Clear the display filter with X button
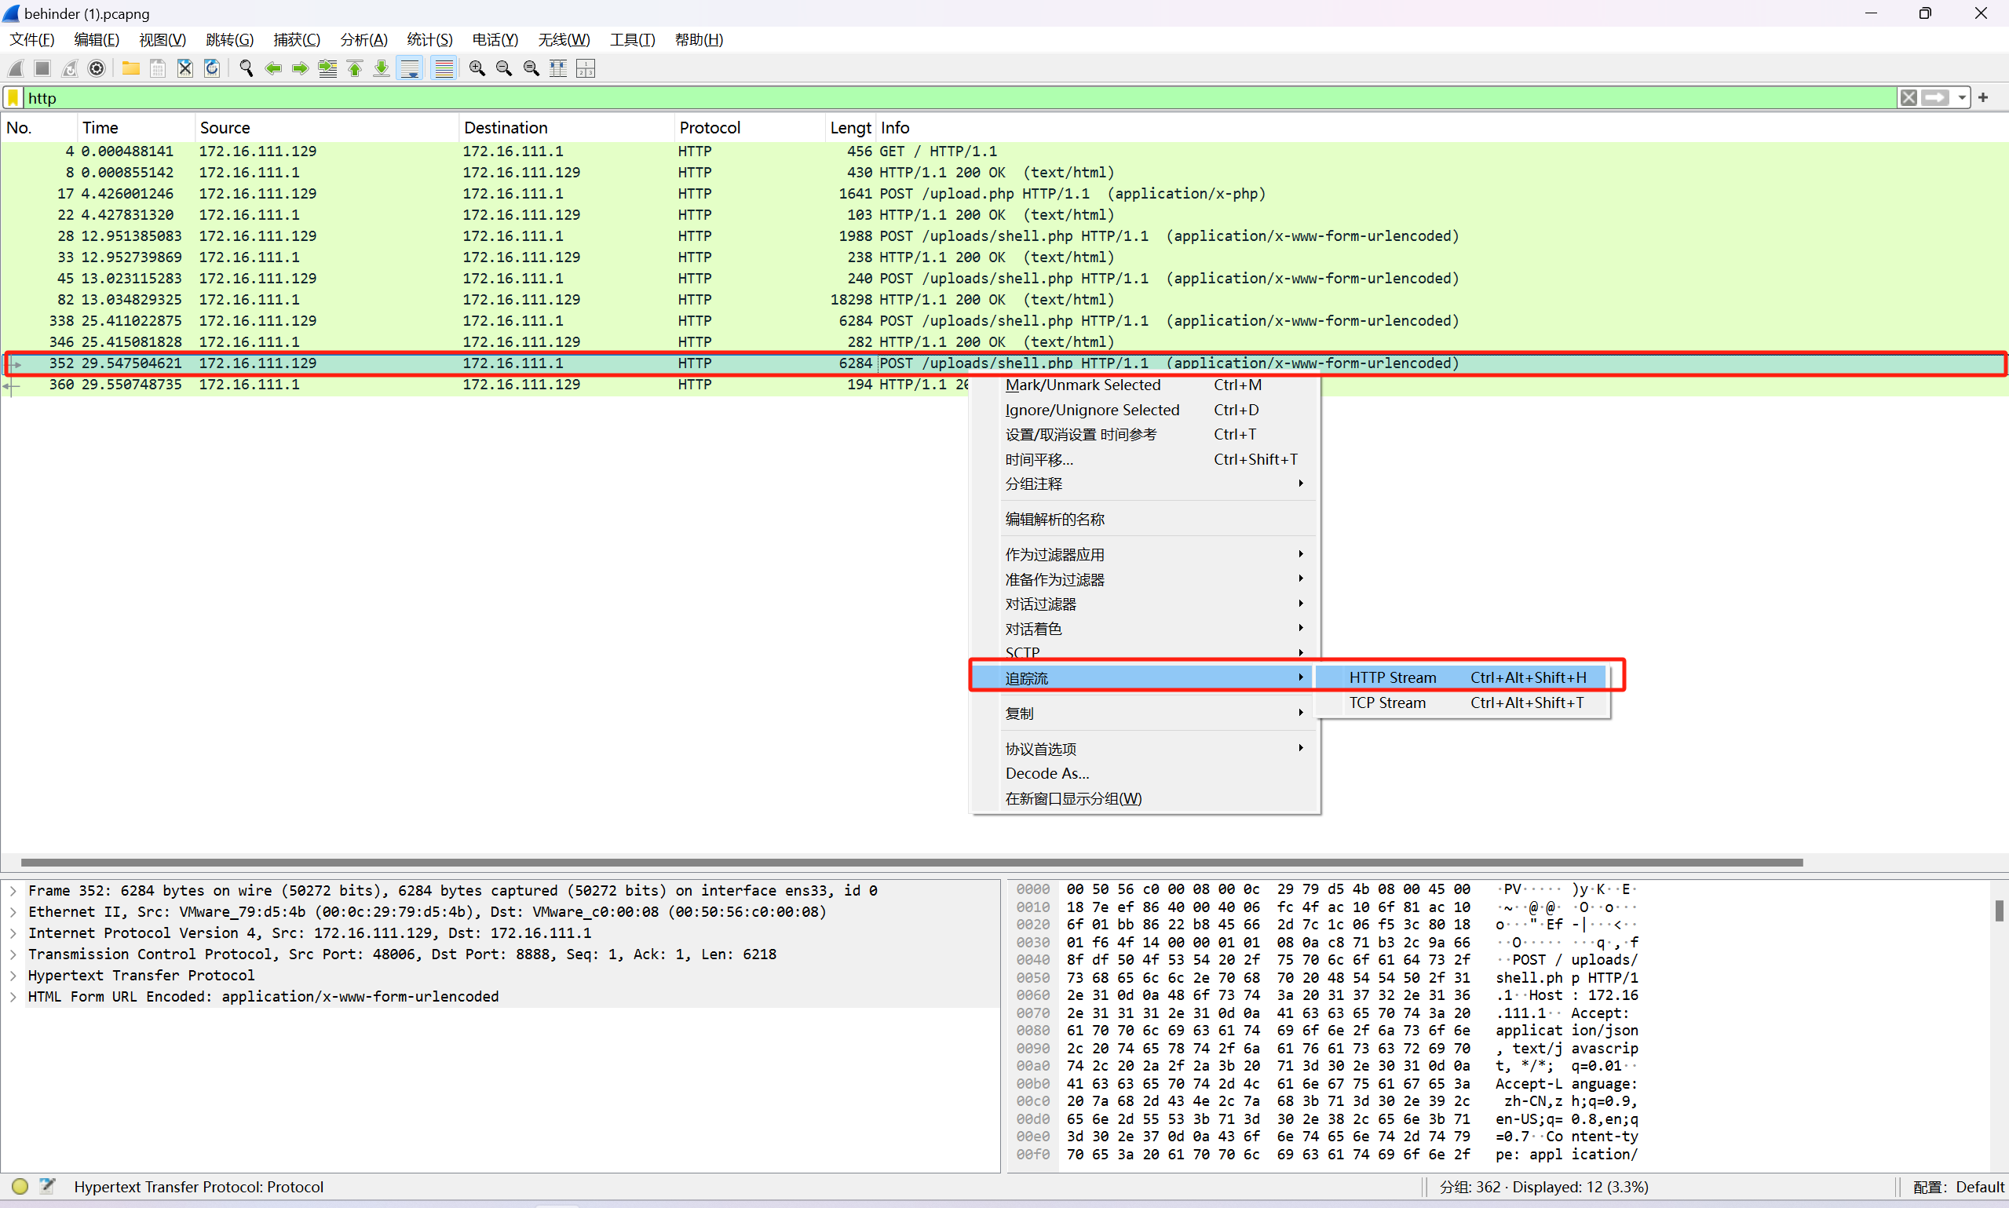Screen dimensions: 2009x1208 [x=1909, y=97]
